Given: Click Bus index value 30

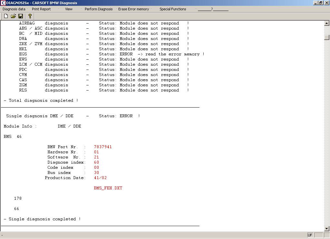Looking at the screenshot, I should pyautogui.click(x=96, y=173).
